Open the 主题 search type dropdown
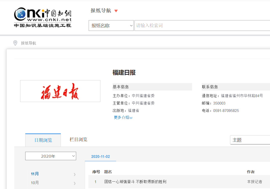The width and height of the screenshot is (270, 189). point(250,140)
